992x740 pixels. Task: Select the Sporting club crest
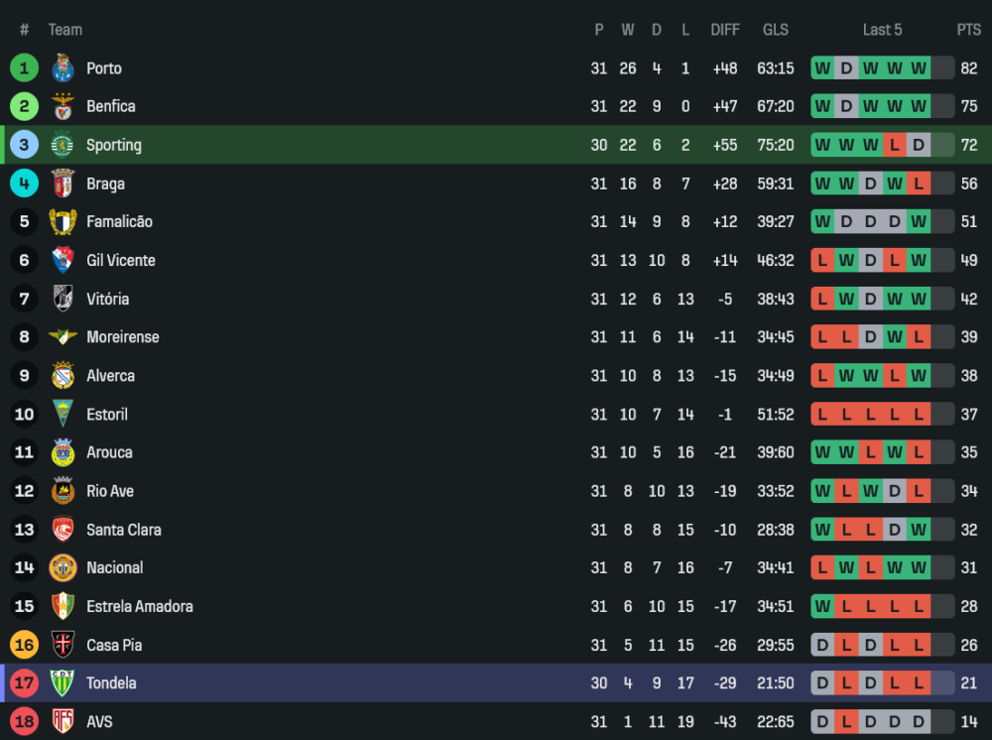click(x=62, y=145)
